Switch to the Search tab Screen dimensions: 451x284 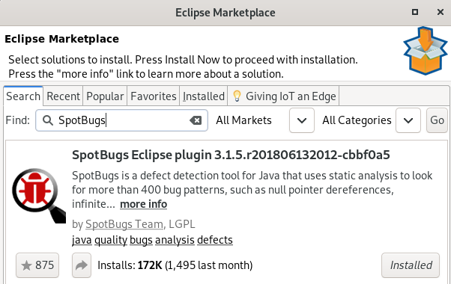point(23,96)
